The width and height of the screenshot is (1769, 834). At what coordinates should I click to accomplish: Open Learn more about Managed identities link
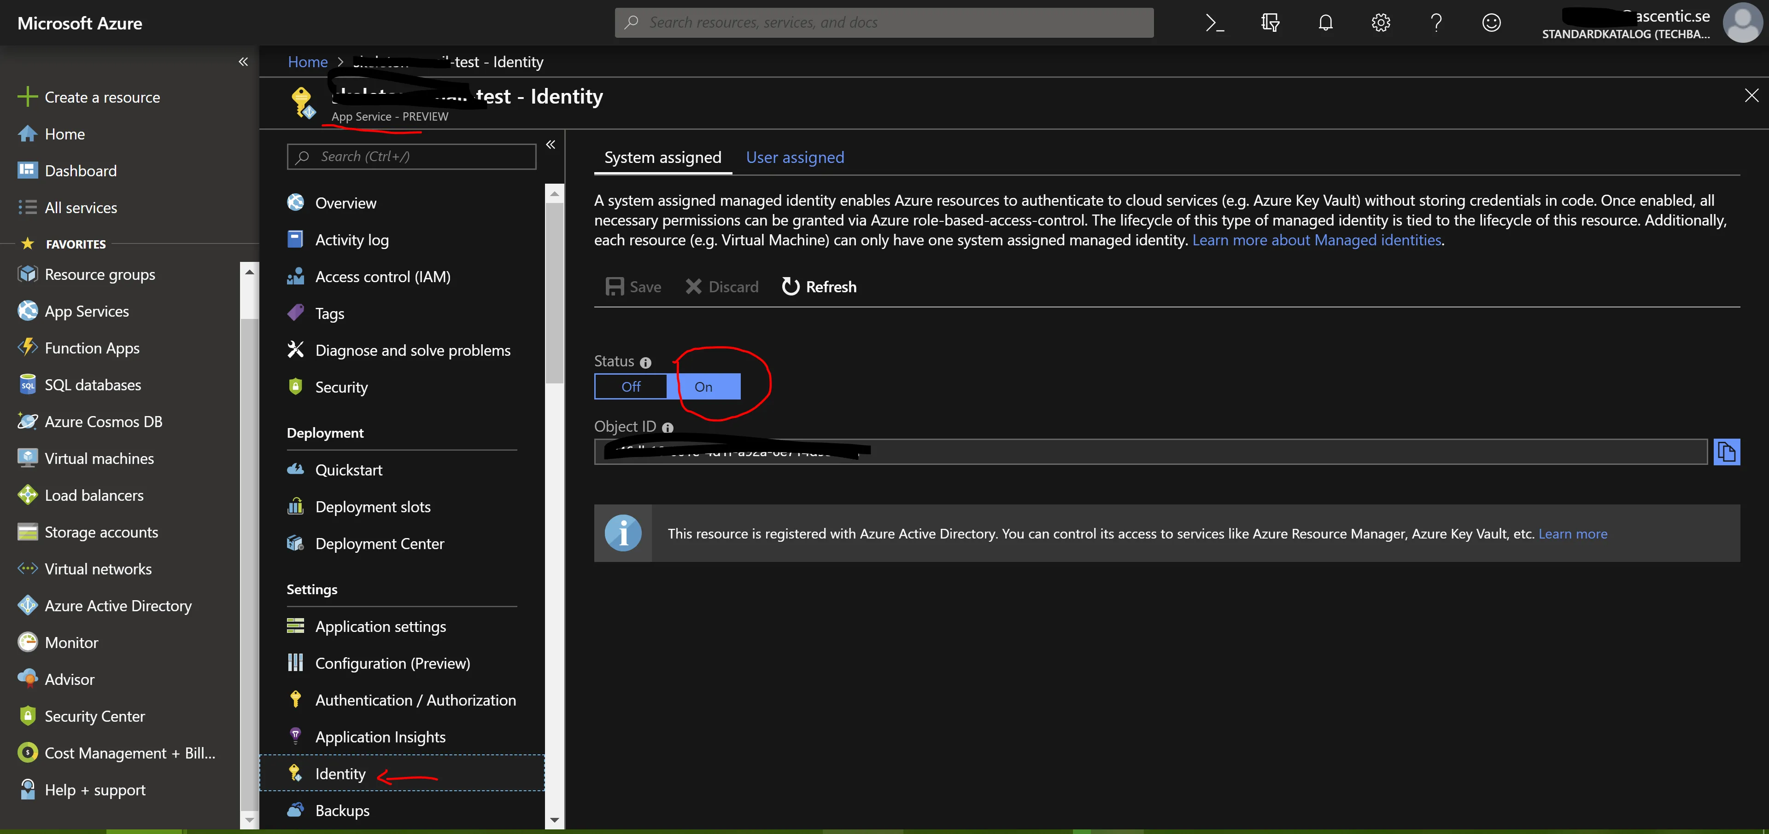coord(1317,240)
